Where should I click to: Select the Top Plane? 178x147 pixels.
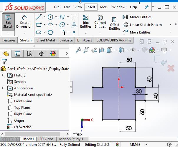(x=19, y=108)
